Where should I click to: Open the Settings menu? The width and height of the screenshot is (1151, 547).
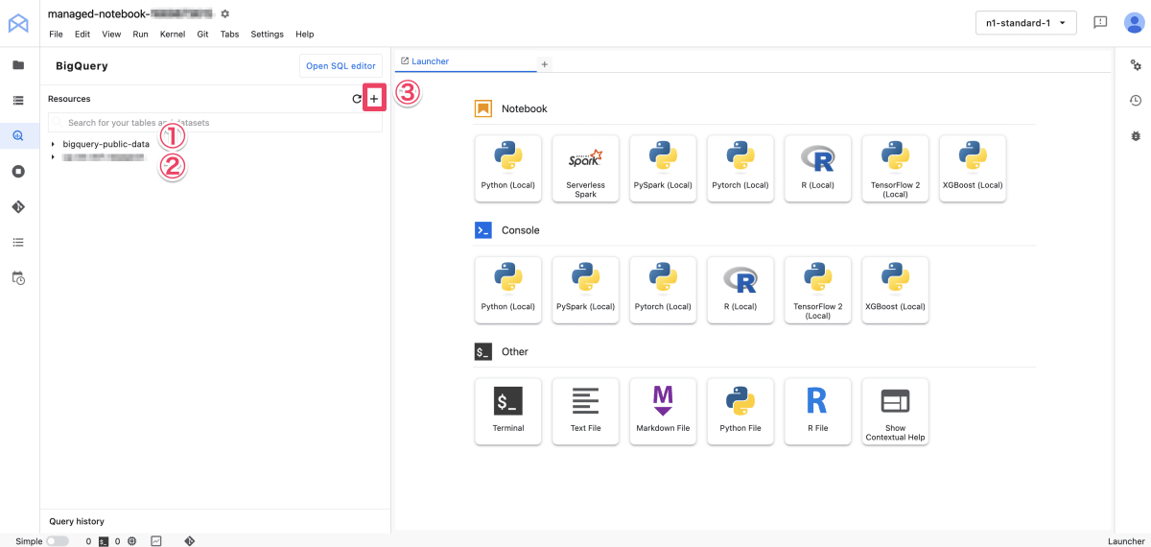click(267, 34)
